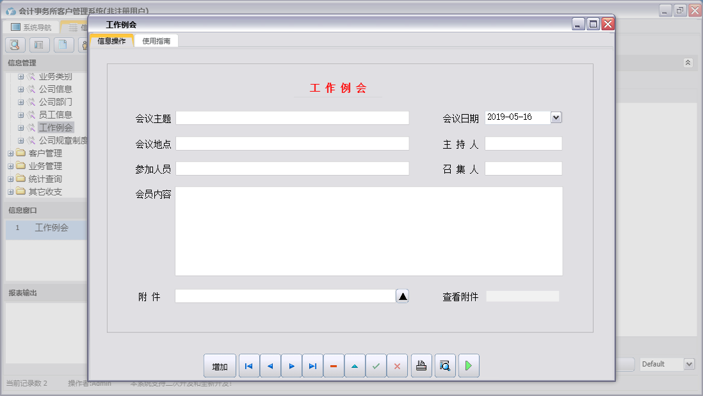
Task: Delete the record with the red minus icon
Action: click(334, 365)
